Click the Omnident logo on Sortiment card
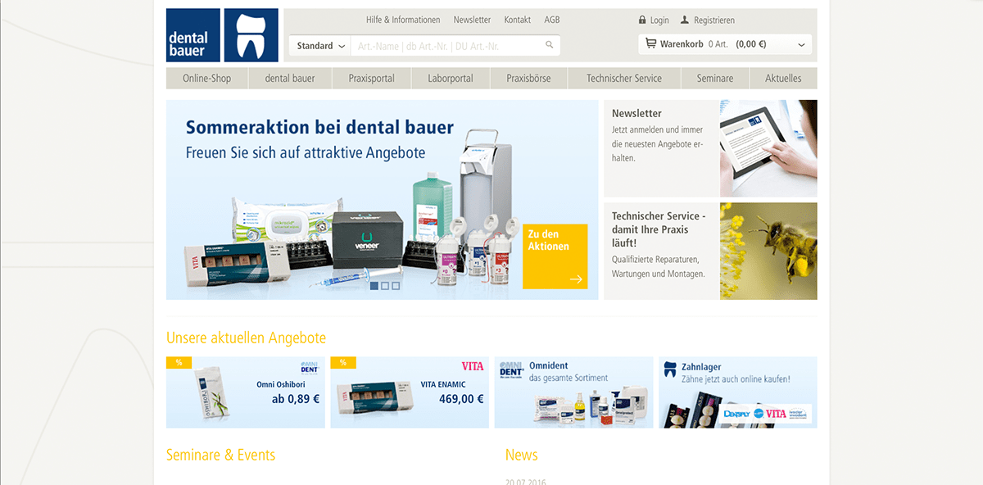The width and height of the screenshot is (983, 485). [x=512, y=369]
